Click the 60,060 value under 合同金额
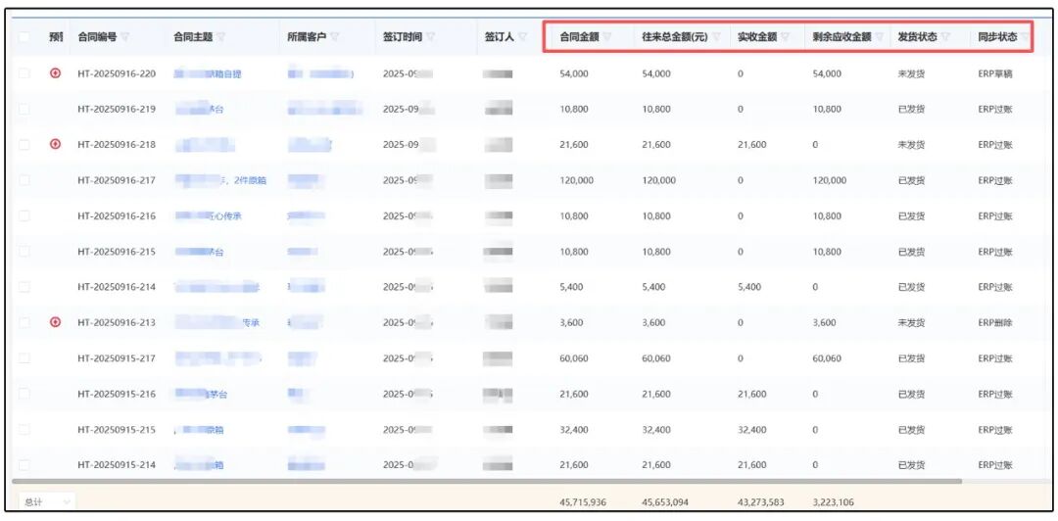 coord(574,358)
